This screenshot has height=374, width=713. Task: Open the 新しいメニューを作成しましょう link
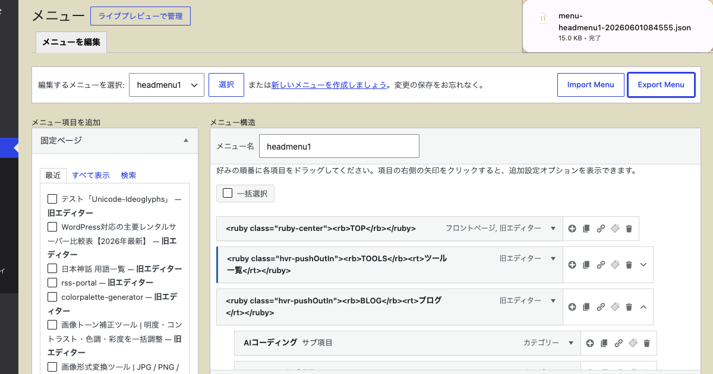pos(329,85)
